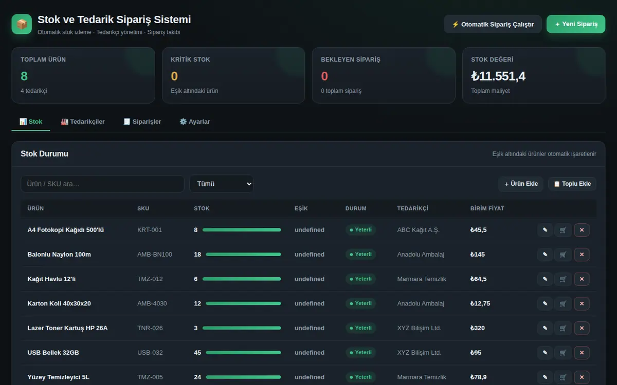Click the SKU cell AMB-BN100
617x385 pixels.
pyautogui.click(x=155, y=255)
